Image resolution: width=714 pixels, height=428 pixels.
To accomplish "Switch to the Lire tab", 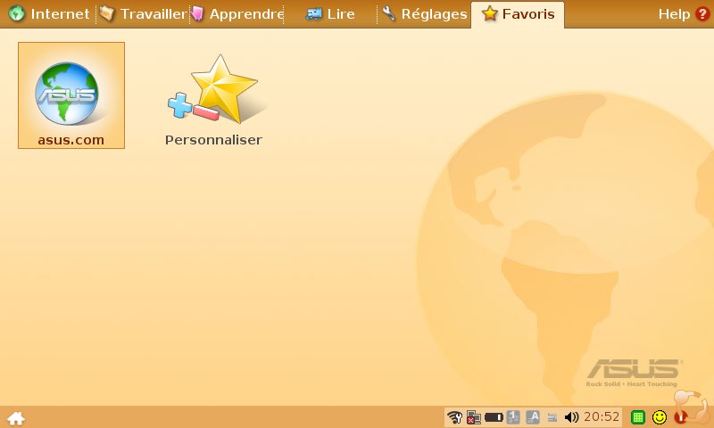I will tap(330, 14).
